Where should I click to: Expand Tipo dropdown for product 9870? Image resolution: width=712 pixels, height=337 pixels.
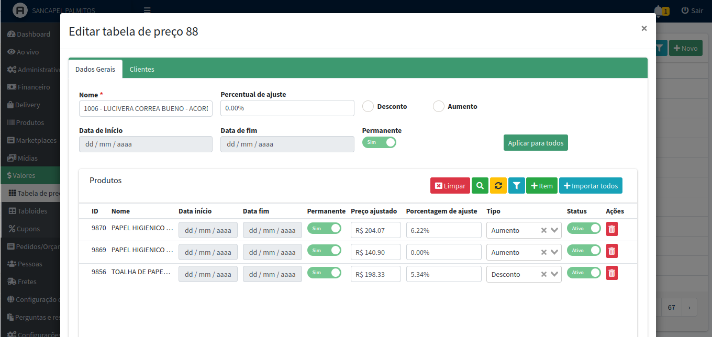click(554, 230)
